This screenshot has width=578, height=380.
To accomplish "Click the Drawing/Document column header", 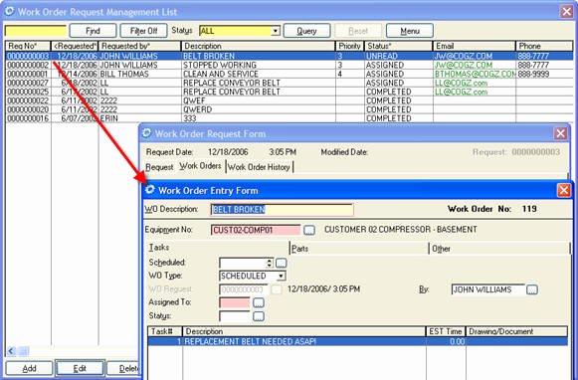I will click(x=516, y=331).
